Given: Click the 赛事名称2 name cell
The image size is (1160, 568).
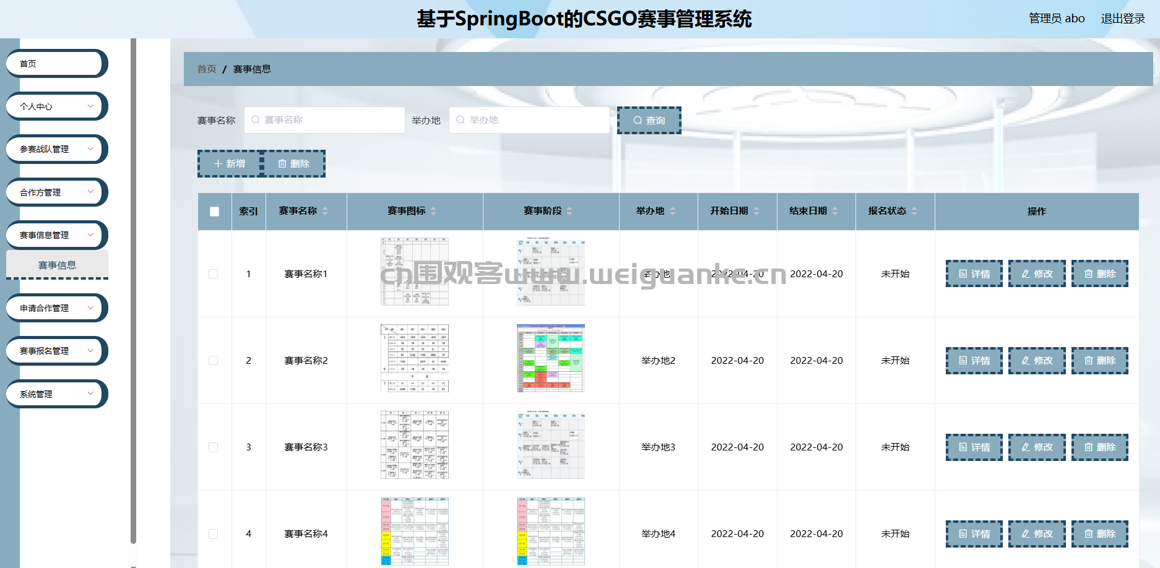Looking at the screenshot, I should [306, 360].
